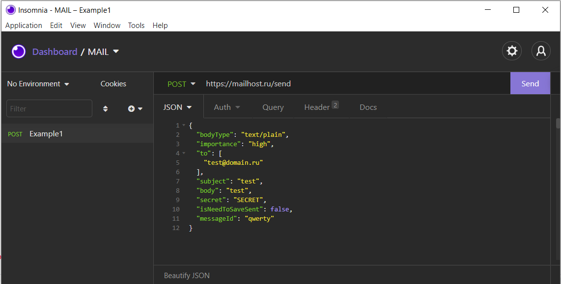This screenshot has width=561, height=284.
Task: Open the No Environment dropdown
Action: tap(38, 83)
